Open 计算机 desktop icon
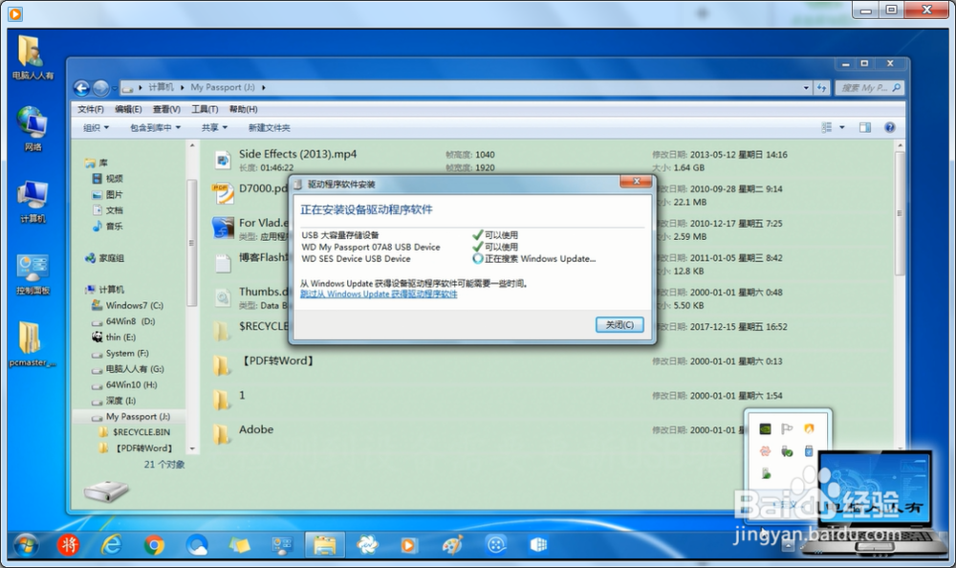The width and height of the screenshot is (956, 568). (x=32, y=202)
